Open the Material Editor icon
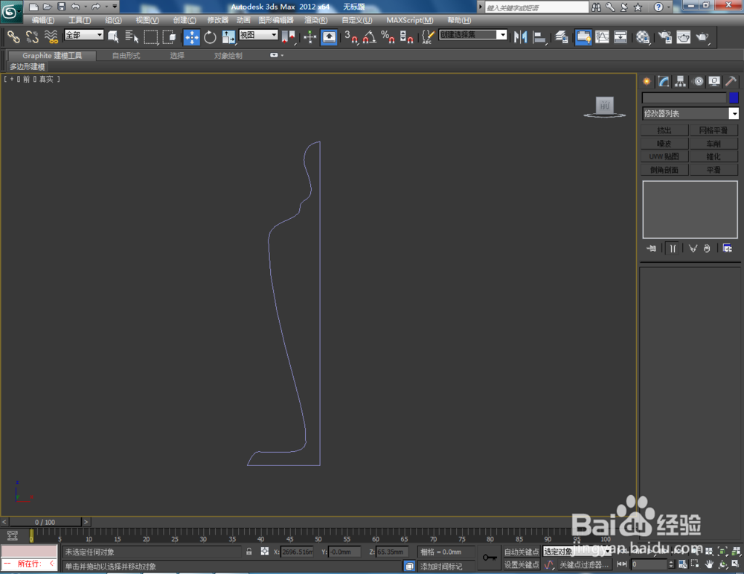Image resolution: width=744 pixels, height=574 pixels. [643, 36]
